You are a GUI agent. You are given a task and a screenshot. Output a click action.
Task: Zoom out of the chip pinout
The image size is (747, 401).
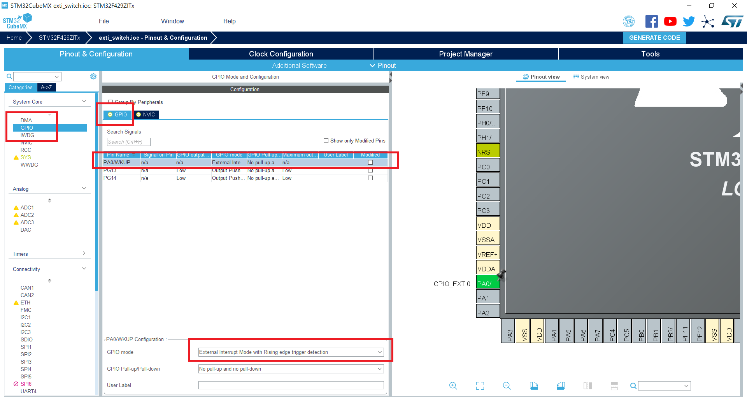tap(507, 386)
